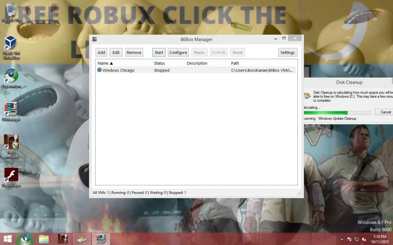Image resolution: width=393 pixels, height=245 pixels.
Task: Open the Windows Start button
Action: (8, 239)
